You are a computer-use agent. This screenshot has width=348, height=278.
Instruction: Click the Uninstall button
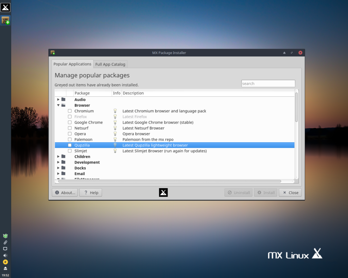pos(238,192)
